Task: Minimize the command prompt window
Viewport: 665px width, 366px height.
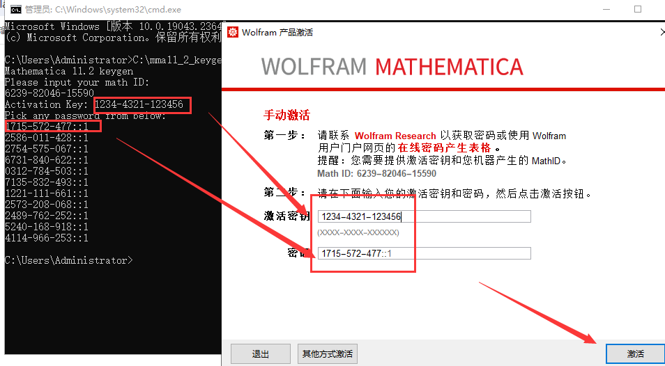Action: 604,10
